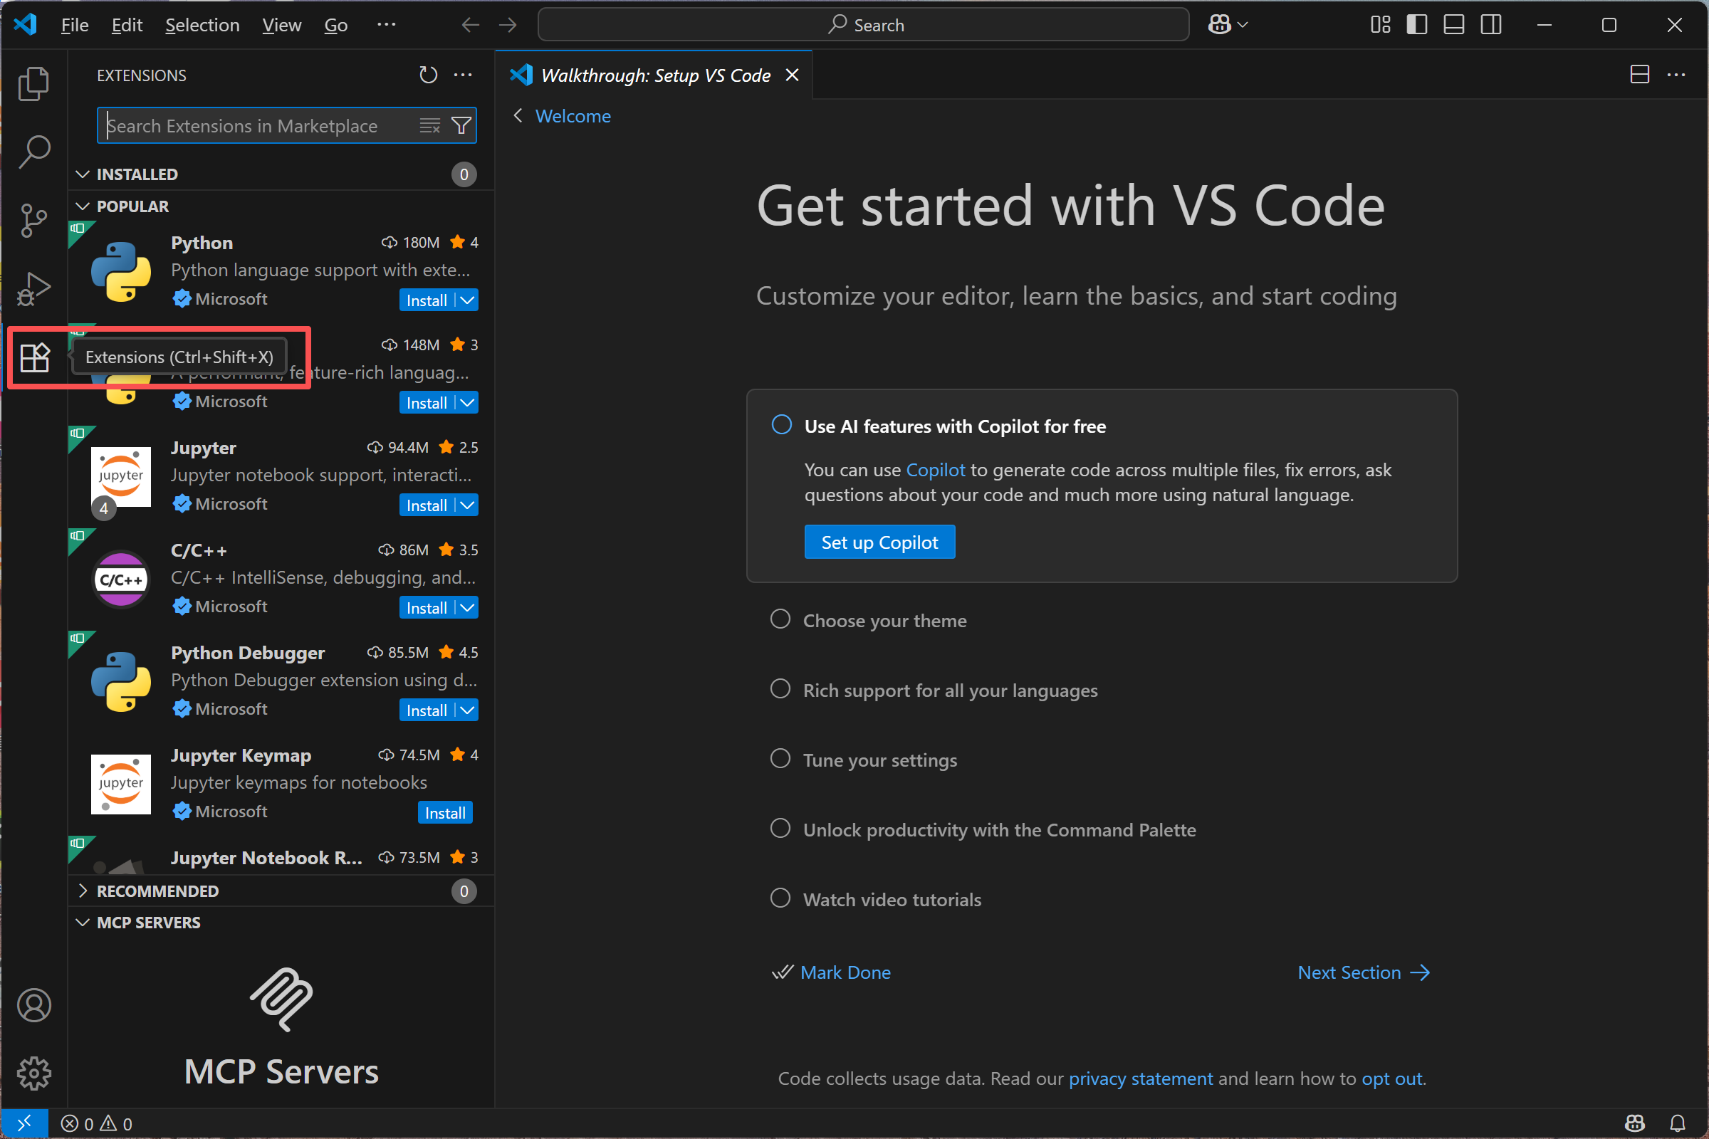Refresh the extensions list
Image resolution: width=1709 pixels, height=1139 pixels.
click(428, 75)
